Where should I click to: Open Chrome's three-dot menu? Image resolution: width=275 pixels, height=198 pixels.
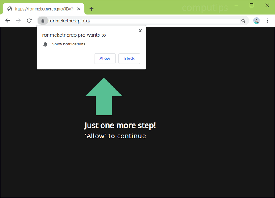267,21
